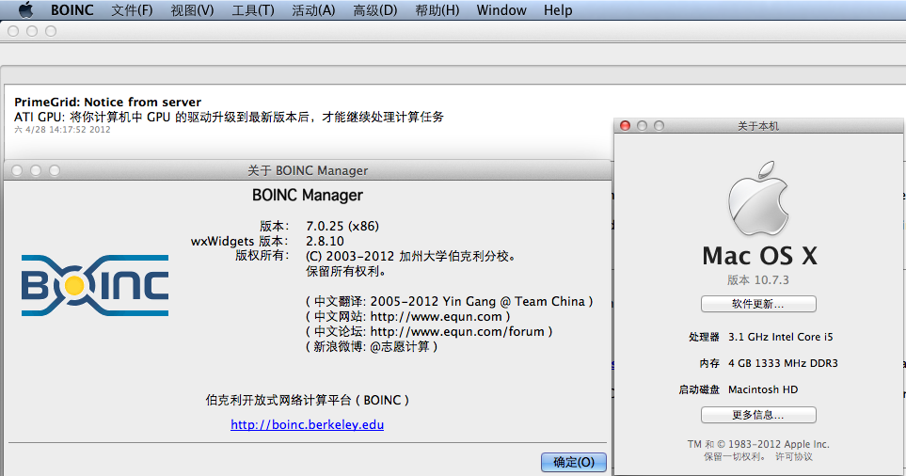Click the http://www.equn.com/forum text
Screen dimensions: 906x476
coord(457,331)
